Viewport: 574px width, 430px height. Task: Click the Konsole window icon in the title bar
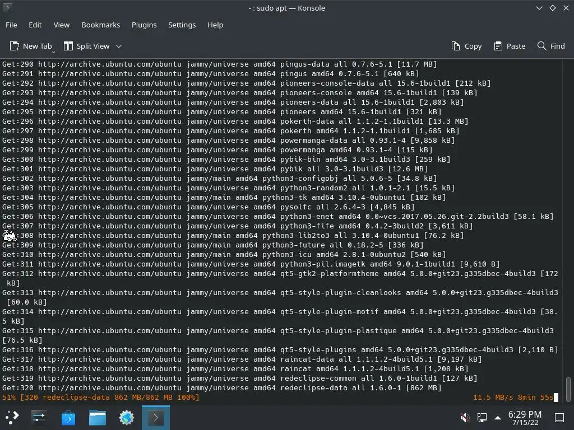pos(7,7)
